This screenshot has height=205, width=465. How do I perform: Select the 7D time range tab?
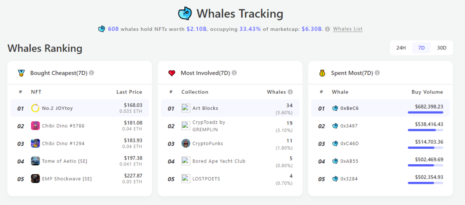pos(422,48)
